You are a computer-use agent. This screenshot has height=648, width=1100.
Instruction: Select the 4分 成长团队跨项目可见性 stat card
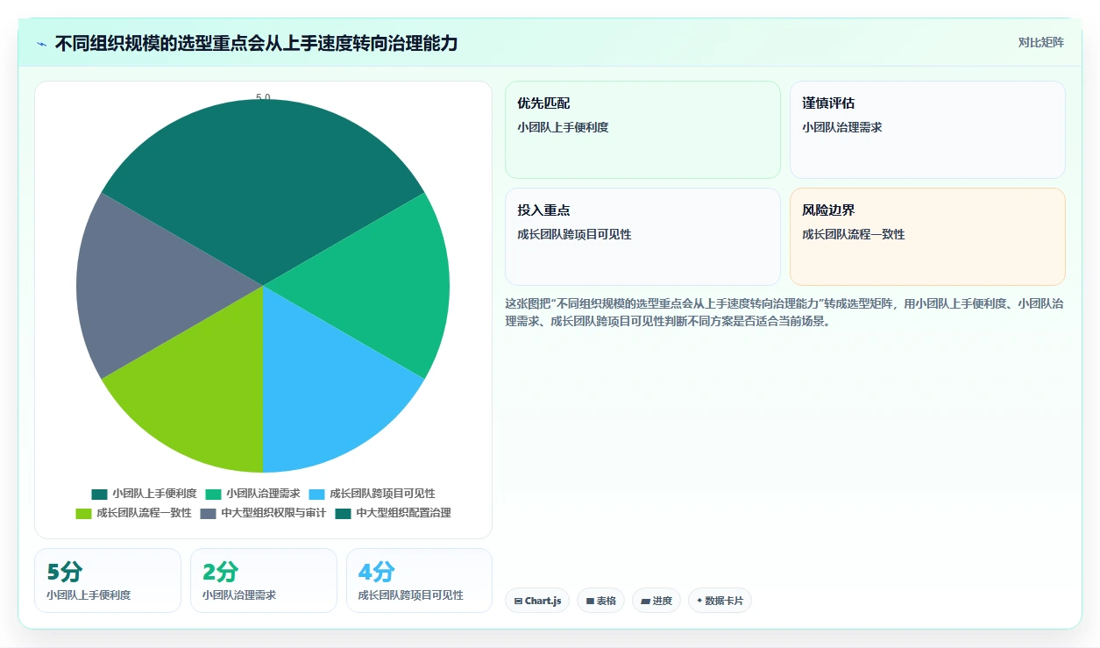tap(419, 580)
